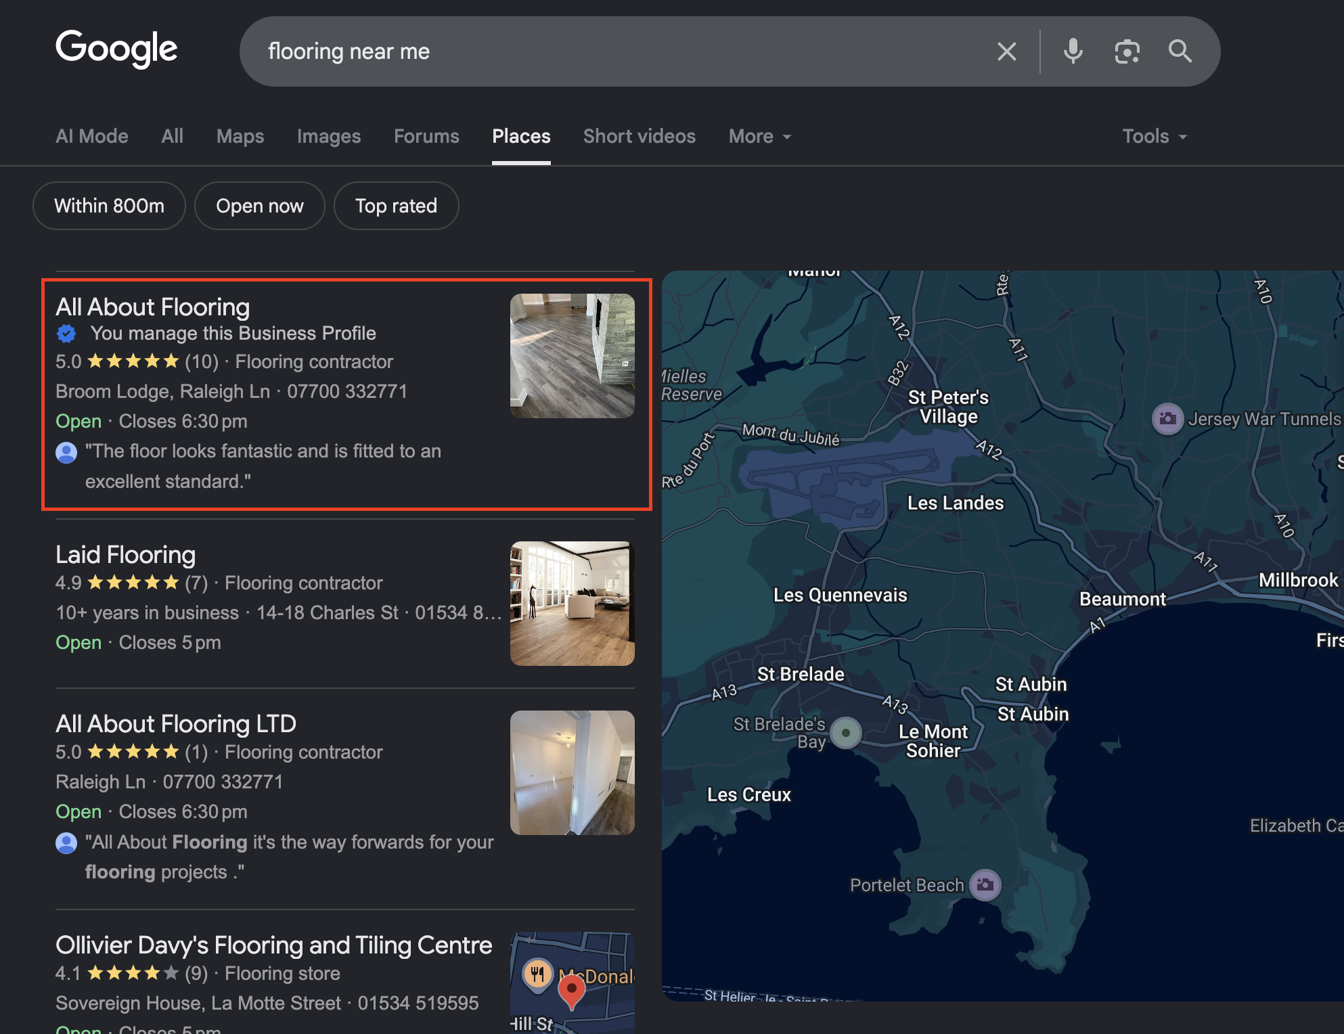Open the Images tab
The width and height of the screenshot is (1344, 1034).
[x=329, y=137]
